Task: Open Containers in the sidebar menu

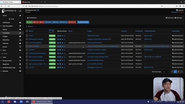Action: (x=6, y=33)
